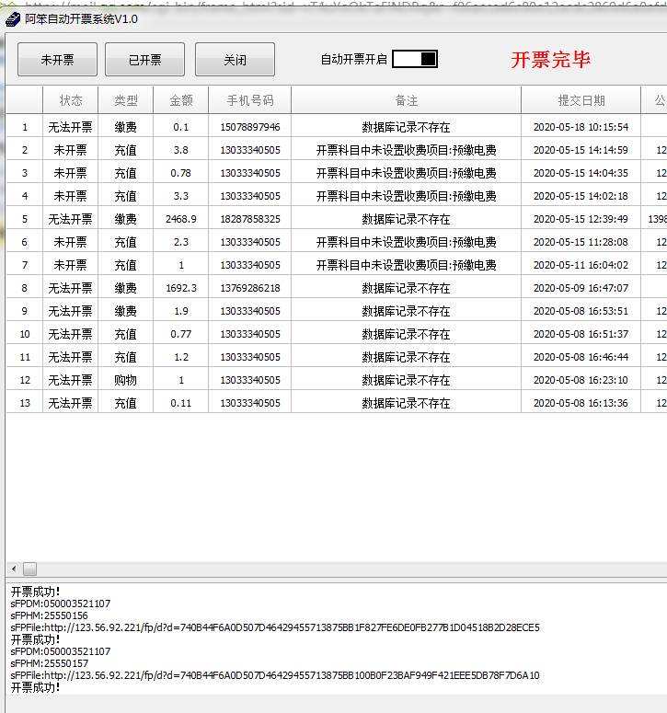Click the red 开票完毕 status label
The width and height of the screenshot is (667, 713).
click(550, 60)
